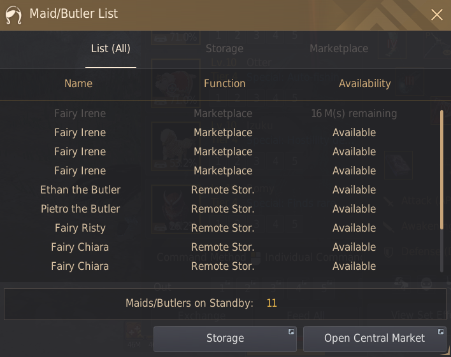
Task: Click the maid head icon in title bar
Action: coord(13,15)
